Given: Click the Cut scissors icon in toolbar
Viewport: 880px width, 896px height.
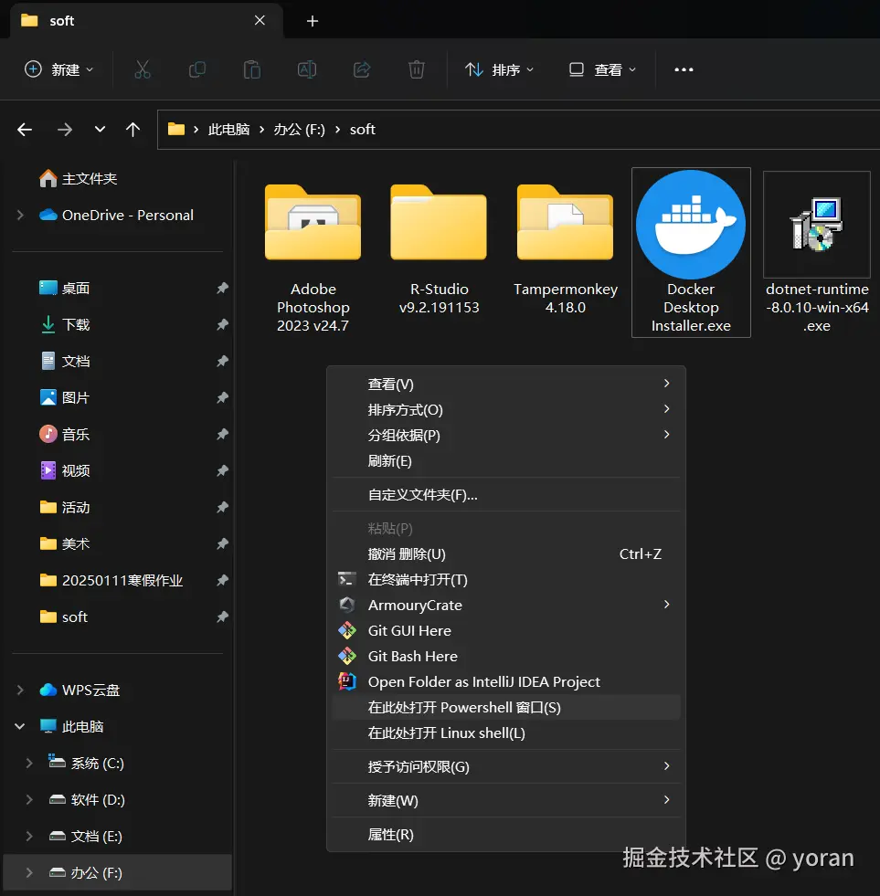Looking at the screenshot, I should pos(142,69).
